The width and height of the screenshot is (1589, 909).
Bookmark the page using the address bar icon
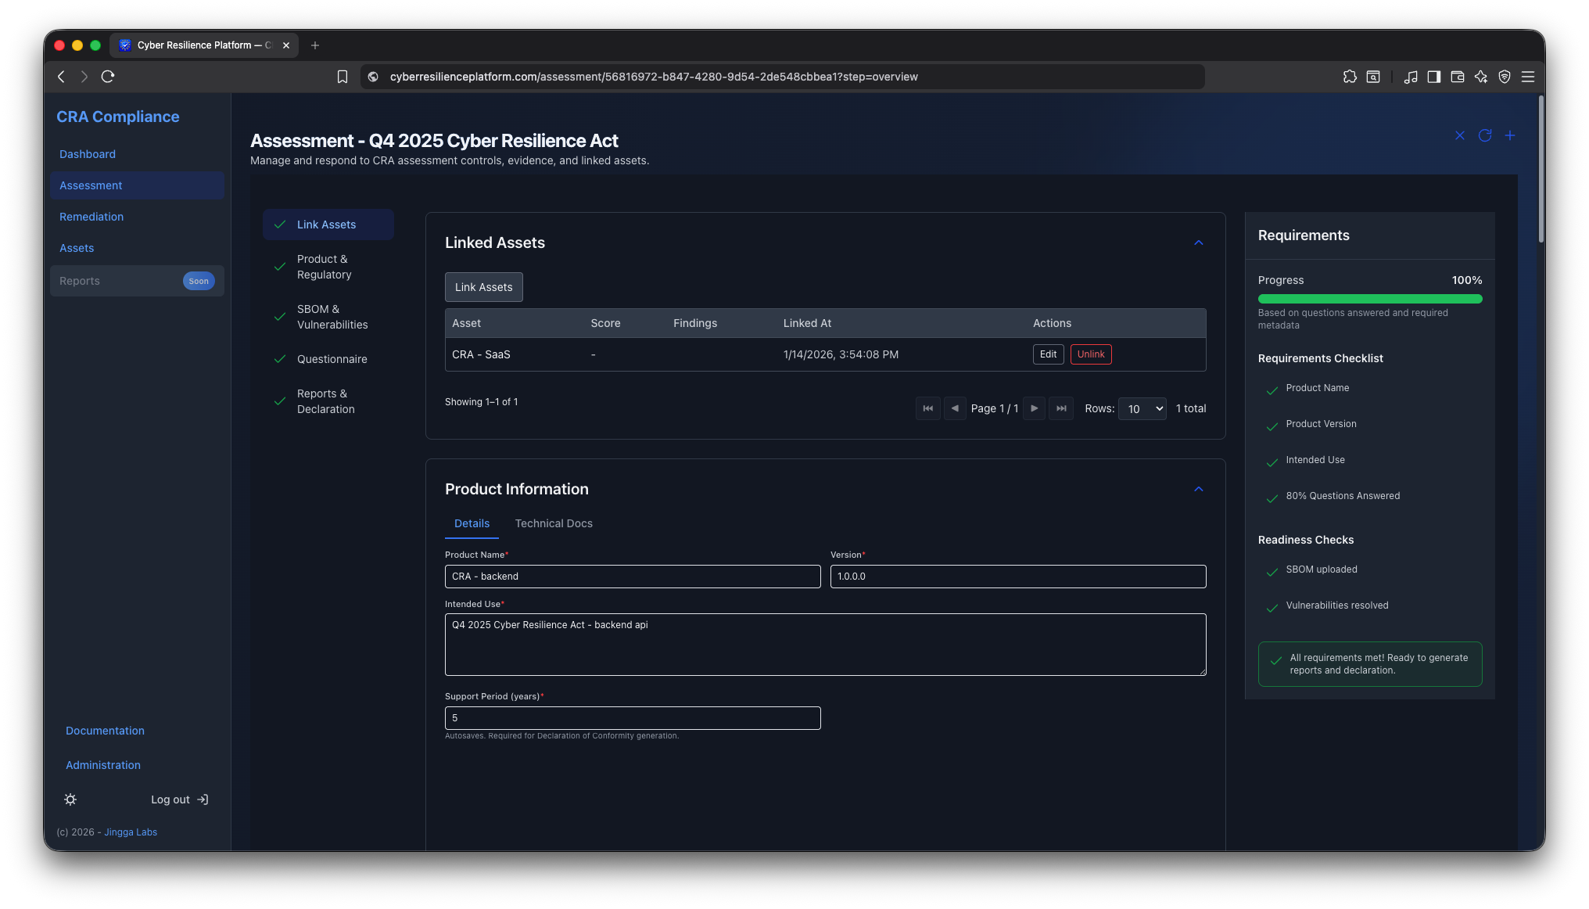pos(343,77)
